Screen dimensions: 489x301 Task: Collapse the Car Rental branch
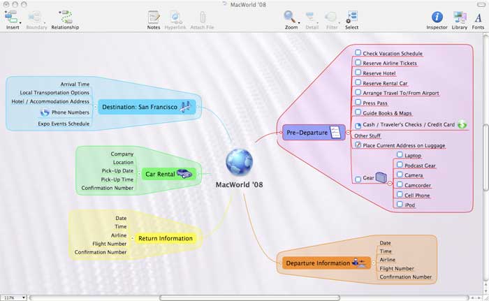pyautogui.click(x=139, y=174)
